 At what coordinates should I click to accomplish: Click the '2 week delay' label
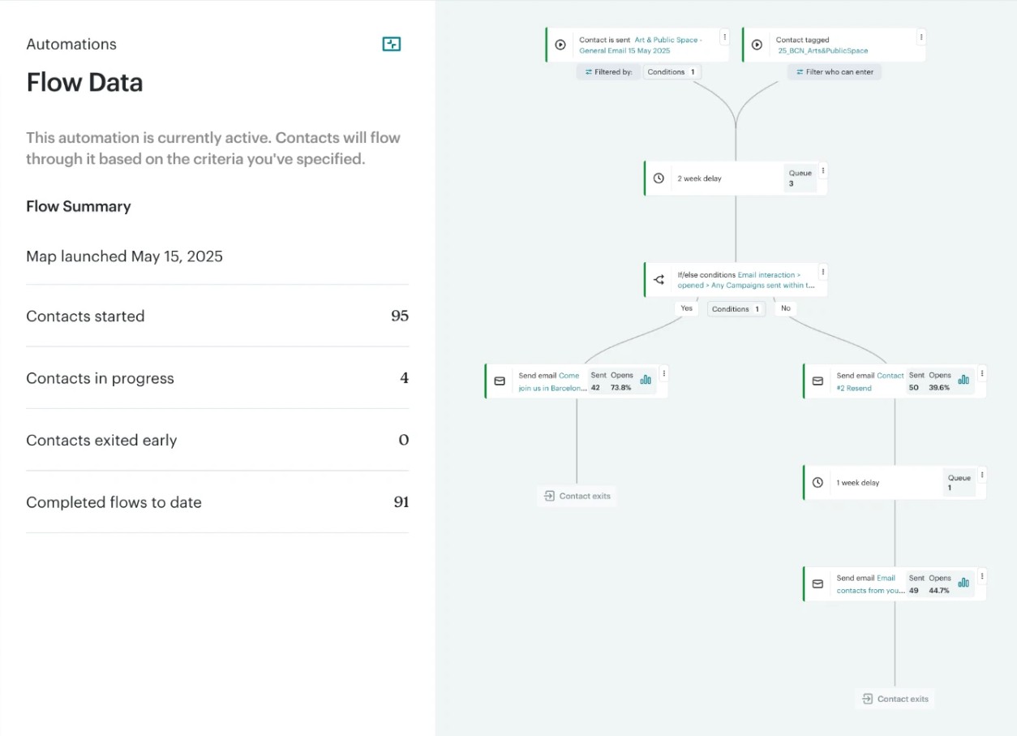[699, 179]
